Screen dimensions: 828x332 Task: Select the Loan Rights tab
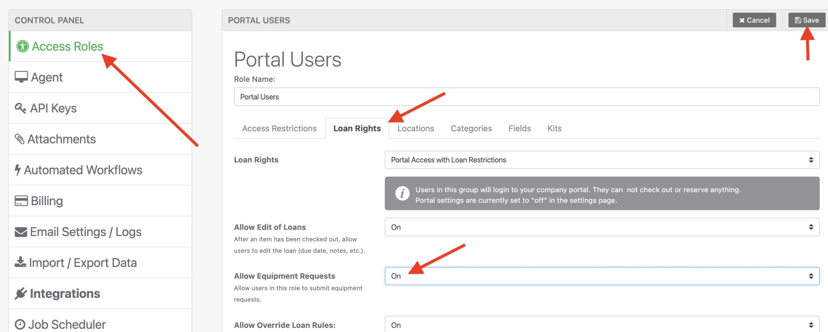[x=357, y=128]
